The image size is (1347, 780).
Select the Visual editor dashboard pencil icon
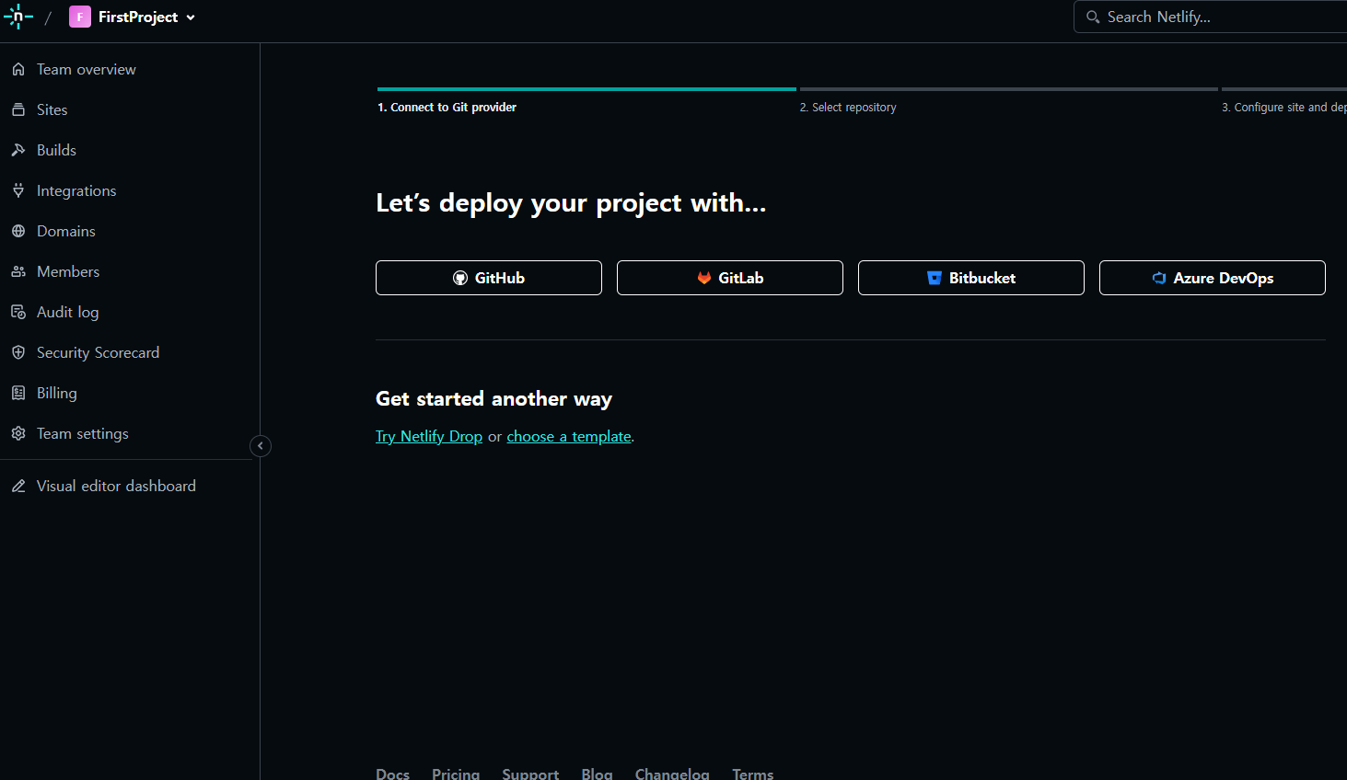coord(18,485)
